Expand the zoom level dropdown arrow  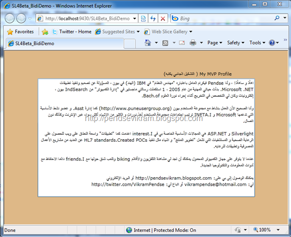pos(278,230)
